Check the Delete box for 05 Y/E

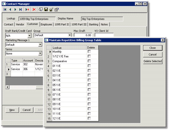click(89, 85)
